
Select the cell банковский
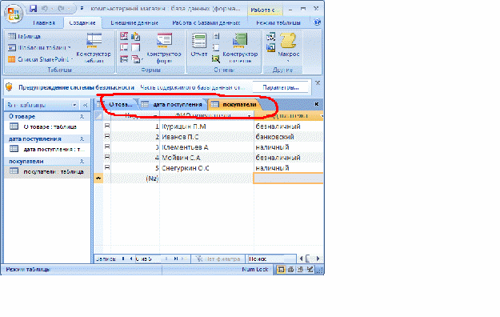coord(289,137)
